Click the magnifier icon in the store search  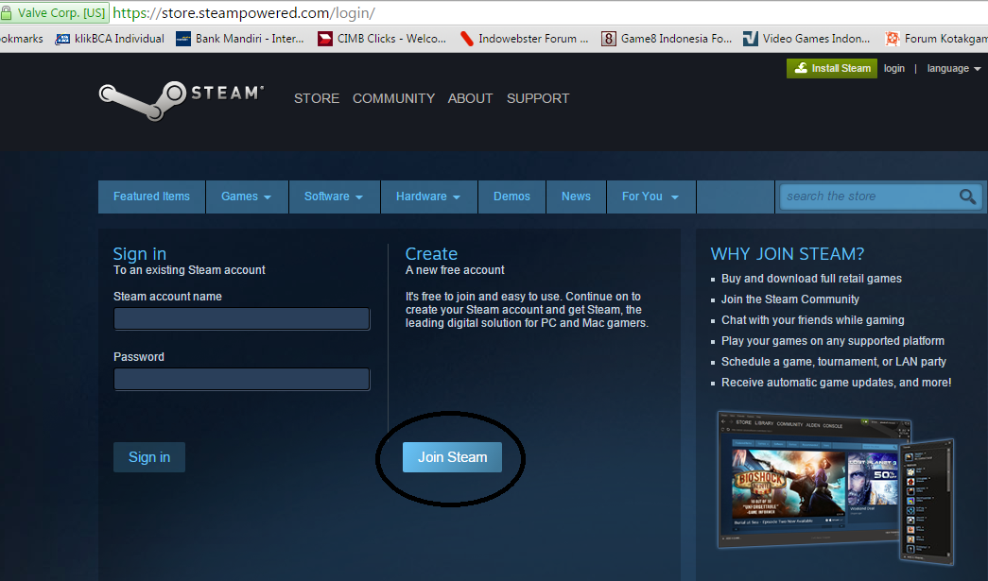966,197
